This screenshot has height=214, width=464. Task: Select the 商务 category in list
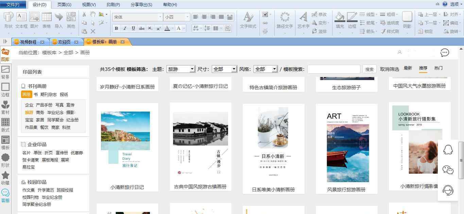click(x=40, y=112)
